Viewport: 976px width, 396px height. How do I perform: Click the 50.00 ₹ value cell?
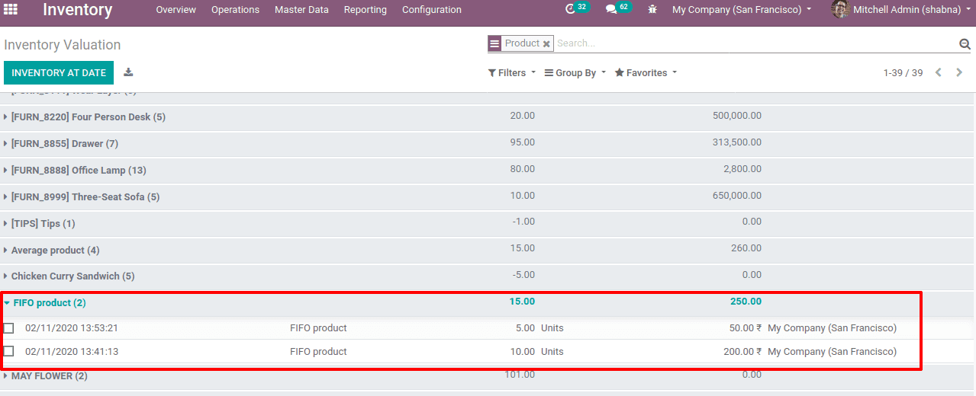[746, 328]
